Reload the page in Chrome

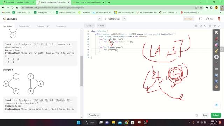click(x=13, y=8)
